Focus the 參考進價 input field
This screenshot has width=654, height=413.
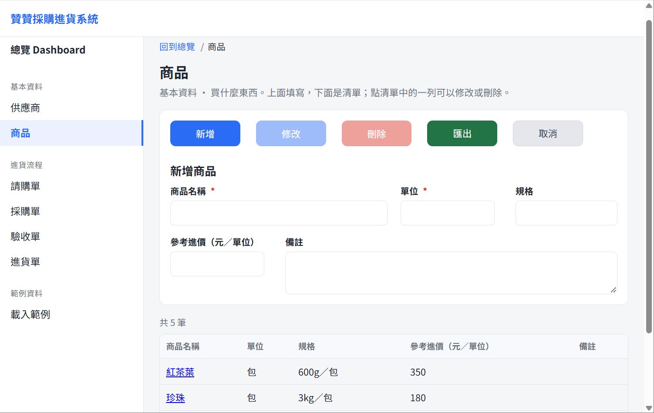pos(217,264)
